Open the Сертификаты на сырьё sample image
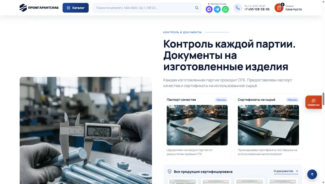This screenshot has height=184, width=325. [x=268, y=125]
